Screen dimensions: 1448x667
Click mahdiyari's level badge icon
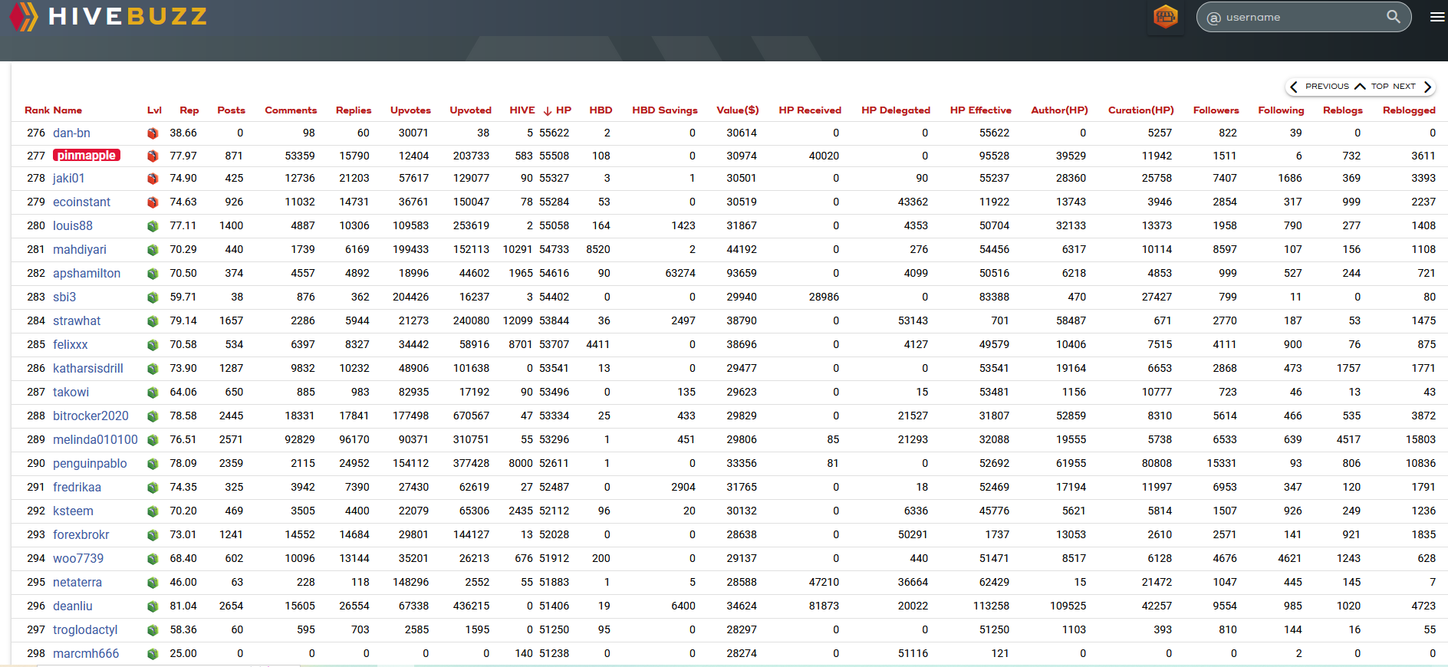[153, 250]
